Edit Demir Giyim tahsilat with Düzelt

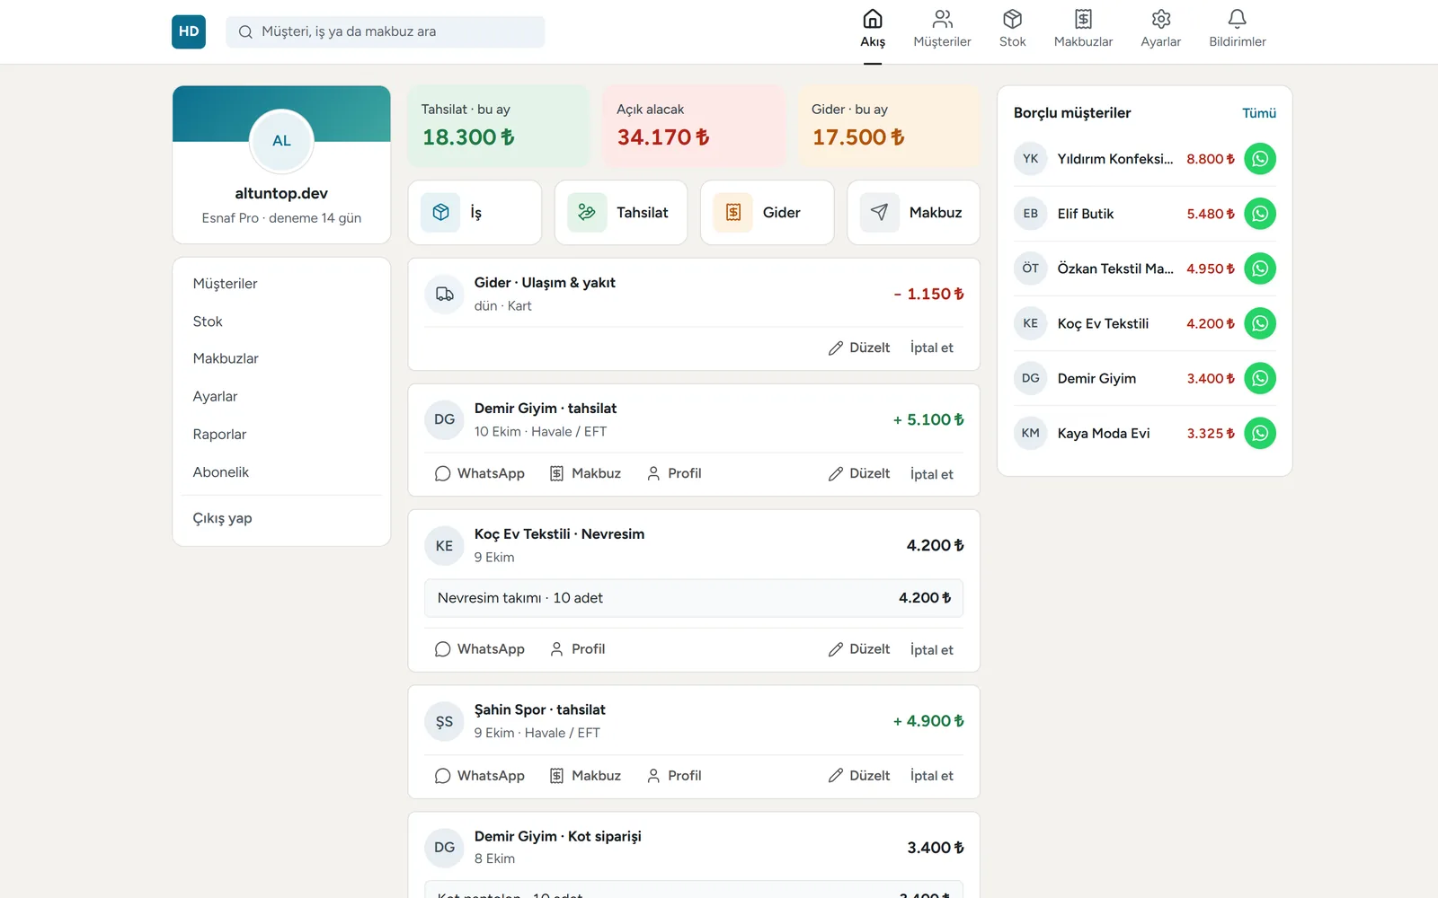coord(859,473)
